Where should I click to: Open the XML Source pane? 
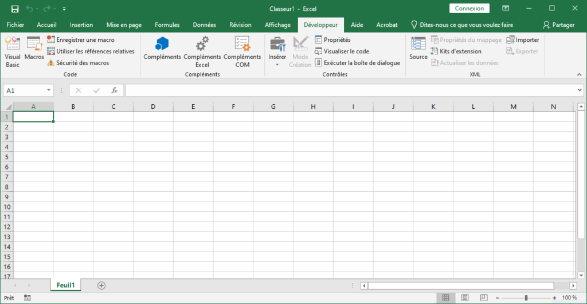click(x=418, y=49)
